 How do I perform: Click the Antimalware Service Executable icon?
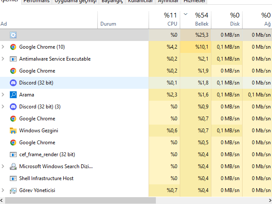[13, 59]
